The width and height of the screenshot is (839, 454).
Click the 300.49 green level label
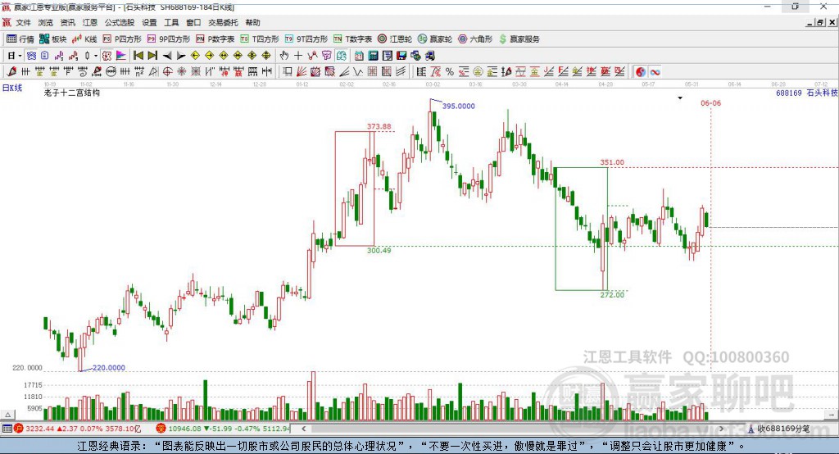(379, 251)
